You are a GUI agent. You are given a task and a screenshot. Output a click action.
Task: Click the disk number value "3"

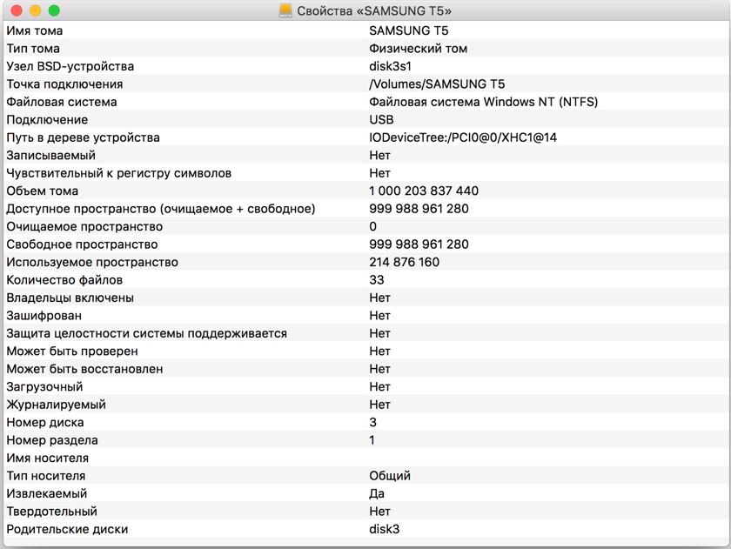(373, 423)
